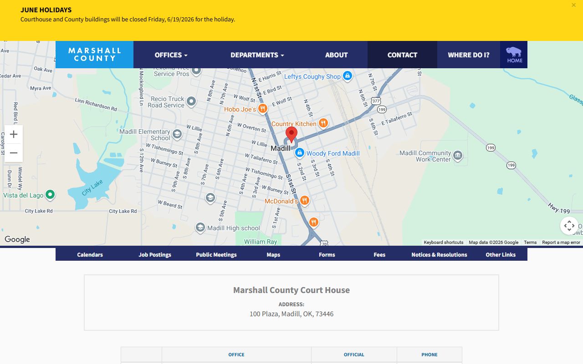Open map camera controls button
583x364 pixels.
[x=569, y=226]
